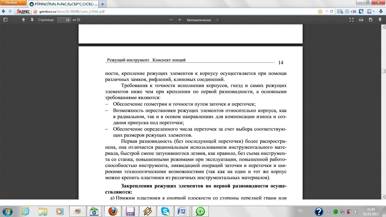Click the gendocs.ru address bar
386x217 pixels.
click(x=175, y=12)
